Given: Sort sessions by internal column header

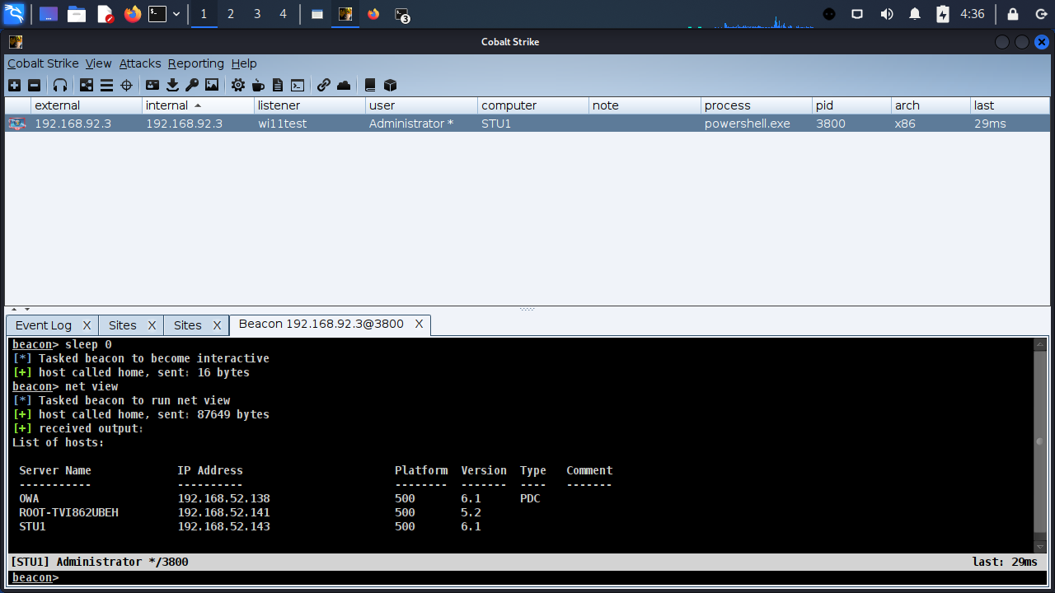Looking at the screenshot, I should pyautogui.click(x=198, y=105).
